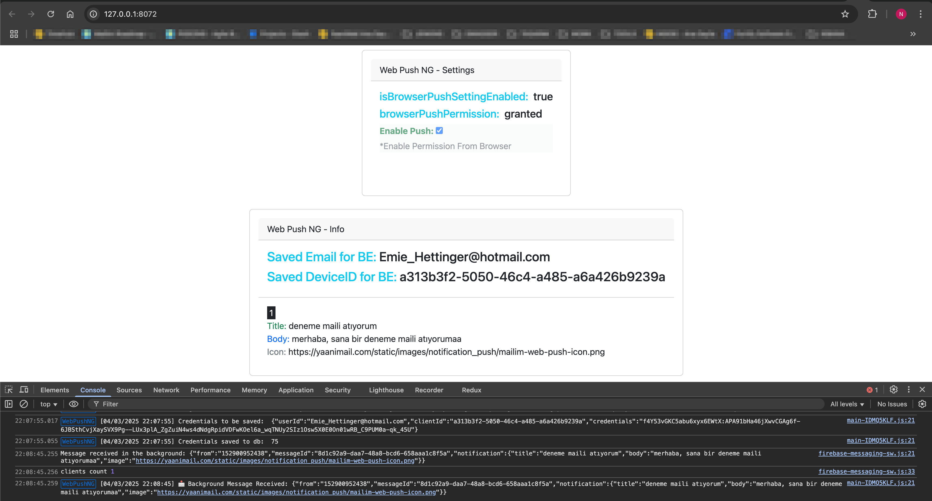Open the Redux tab
This screenshot has width=932, height=501.
[471, 390]
